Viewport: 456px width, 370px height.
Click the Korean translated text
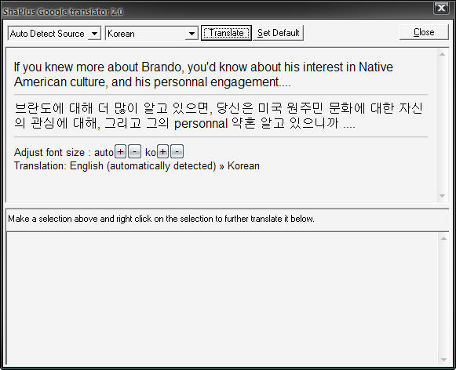pos(218,115)
